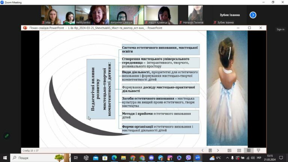Viewport: 288px width, 162px height.
Task: Select nellilysenko video thumbnail
Action: [x=92, y=15]
